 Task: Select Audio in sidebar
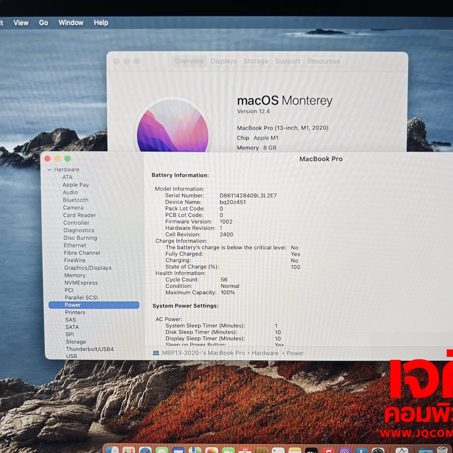70,192
